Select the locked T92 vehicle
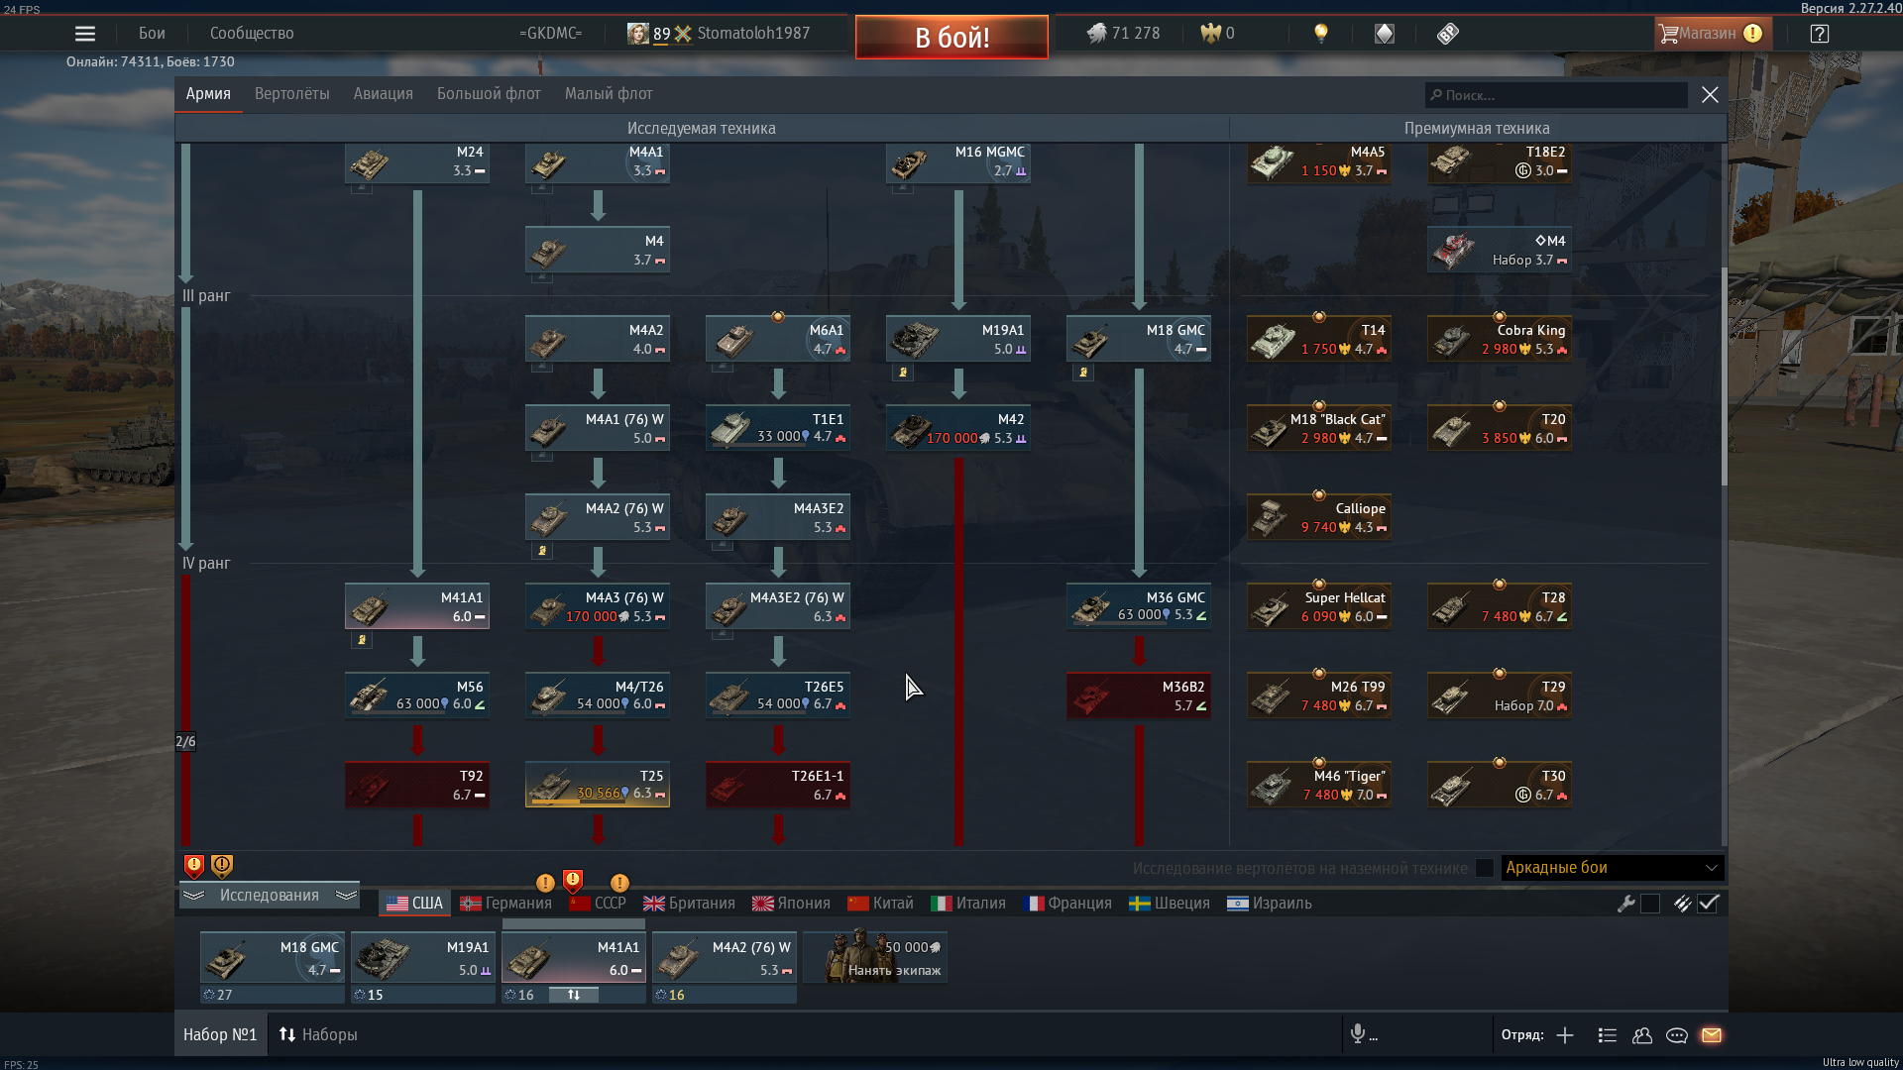The width and height of the screenshot is (1903, 1070). point(417,786)
